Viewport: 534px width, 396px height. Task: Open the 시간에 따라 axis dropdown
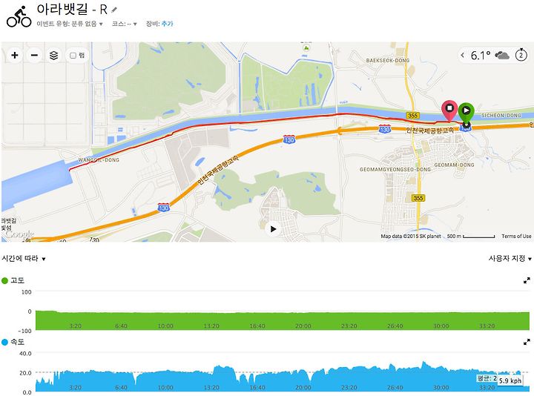click(x=24, y=259)
